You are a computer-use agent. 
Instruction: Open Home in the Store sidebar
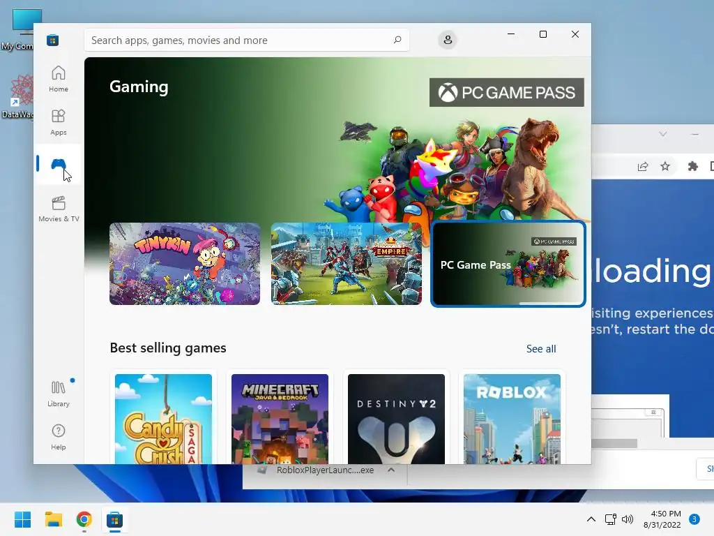(x=59, y=79)
